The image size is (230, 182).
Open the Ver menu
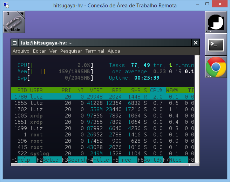pyautogui.click(x=53, y=51)
